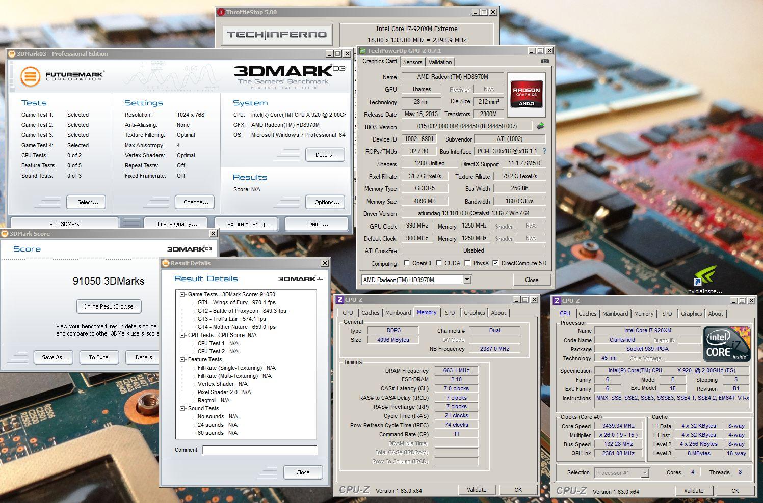Collapse the Game Tests tree node
The width and height of the screenshot is (763, 503).
point(182,294)
